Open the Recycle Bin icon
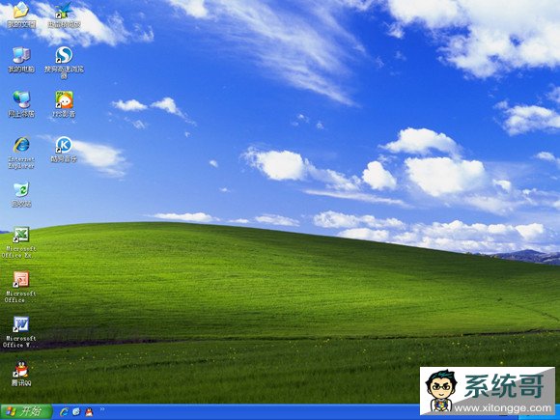560x420 pixels. click(x=21, y=195)
